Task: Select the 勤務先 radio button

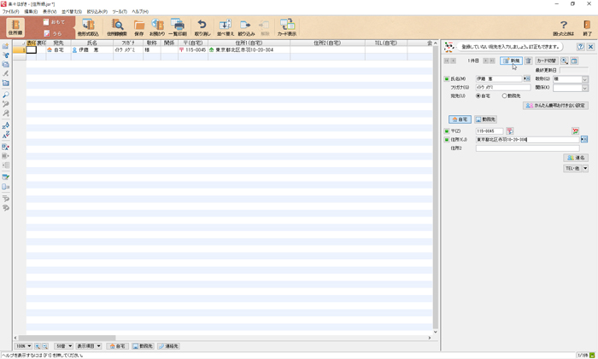Action: pyautogui.click(x=506, y=96)
